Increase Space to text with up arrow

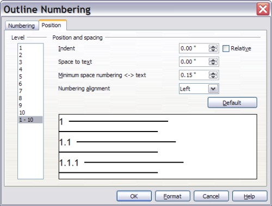coord(213,60)
